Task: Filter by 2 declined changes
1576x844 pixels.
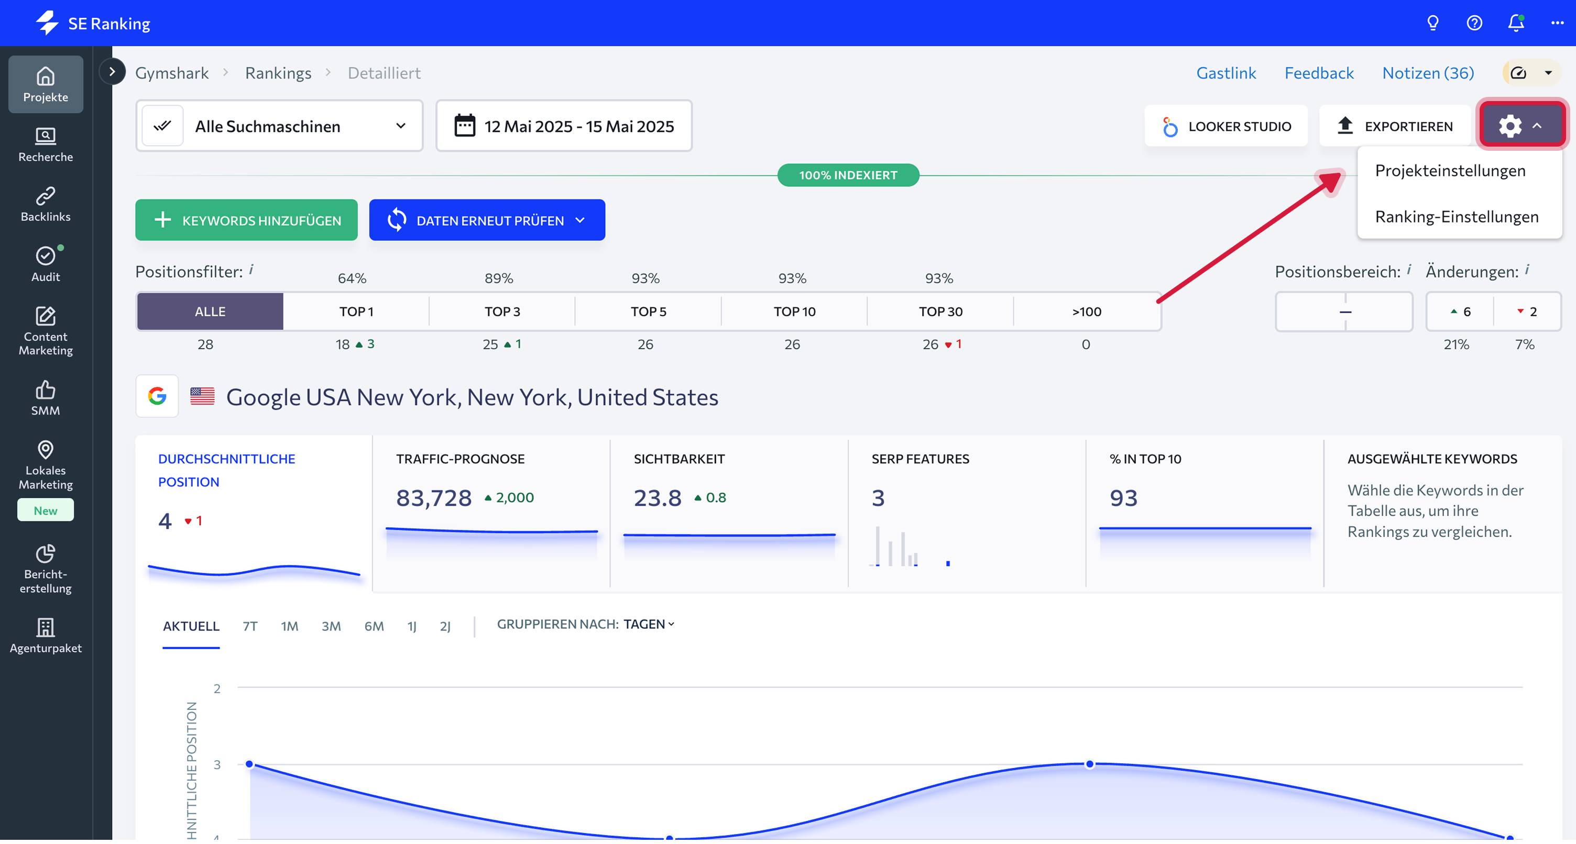Action: pyautogui.click(x=1527, y=312)
